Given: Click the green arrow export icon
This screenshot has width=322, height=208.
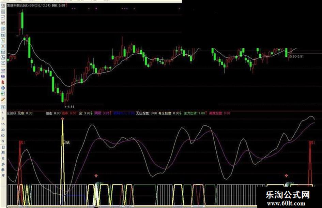Looking at the screenshot, I should point(3,94).
